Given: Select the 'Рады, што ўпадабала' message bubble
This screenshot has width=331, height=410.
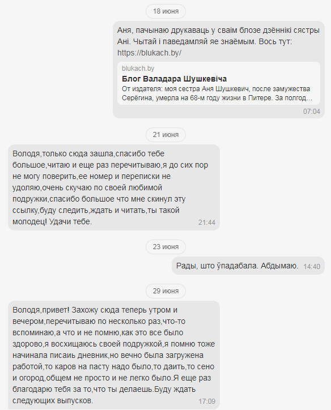Looking at the screenshot, I should pos(248,266).
